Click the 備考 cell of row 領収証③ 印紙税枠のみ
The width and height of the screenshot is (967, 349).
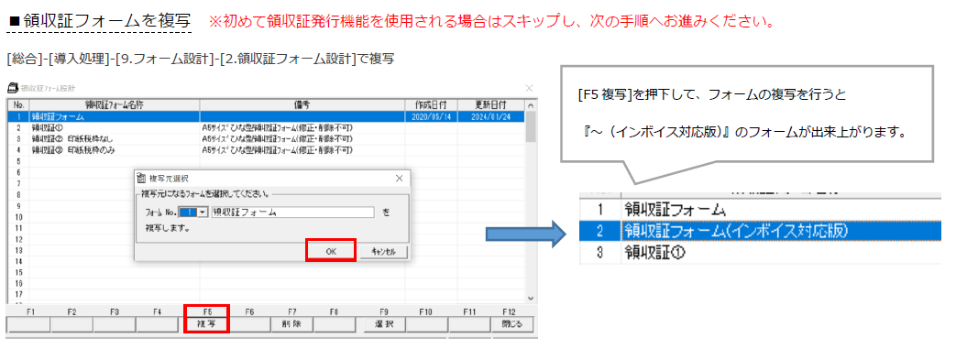tap(302, 149)
